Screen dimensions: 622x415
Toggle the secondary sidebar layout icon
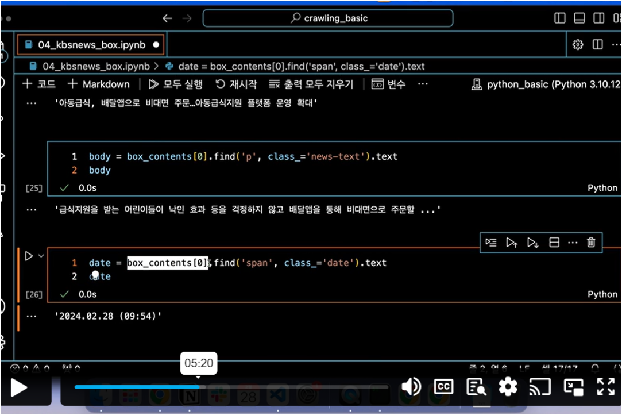[598, 18]
